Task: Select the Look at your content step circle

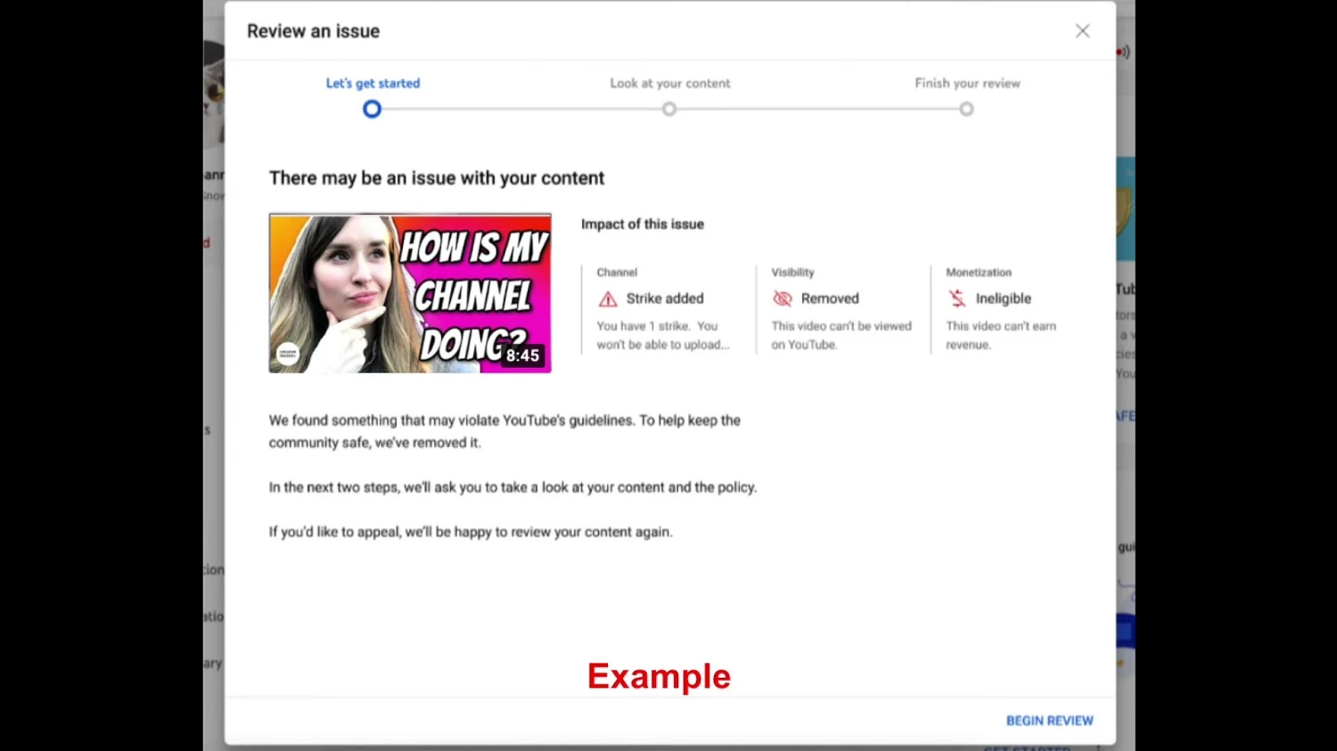Action: point(669,110)
